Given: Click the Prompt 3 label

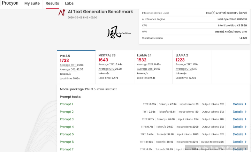Looking at the screenshot, I should pyautogui.click(x=67, y=119).
